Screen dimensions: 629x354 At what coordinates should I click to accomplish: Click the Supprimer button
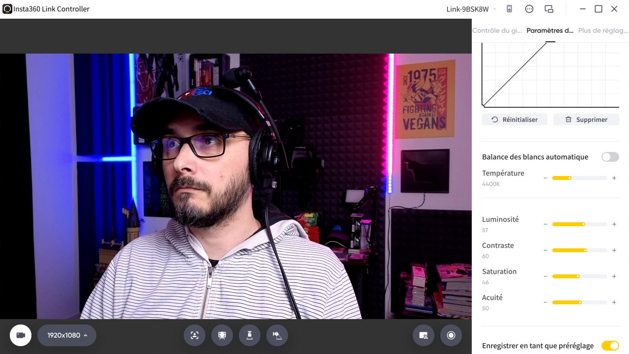[586, 119]
